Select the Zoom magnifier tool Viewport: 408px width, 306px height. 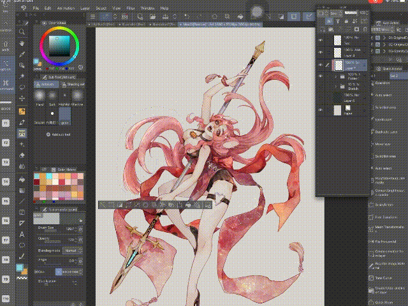pos(22,32)
